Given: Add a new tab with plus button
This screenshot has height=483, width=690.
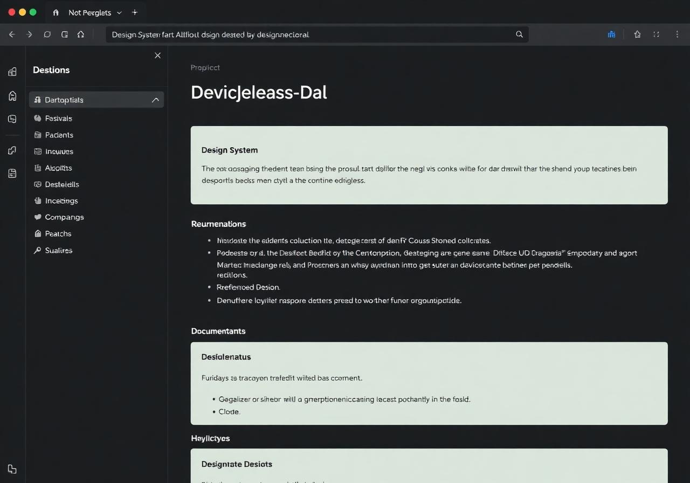Looking at the screenshot, I should [135, 12].
